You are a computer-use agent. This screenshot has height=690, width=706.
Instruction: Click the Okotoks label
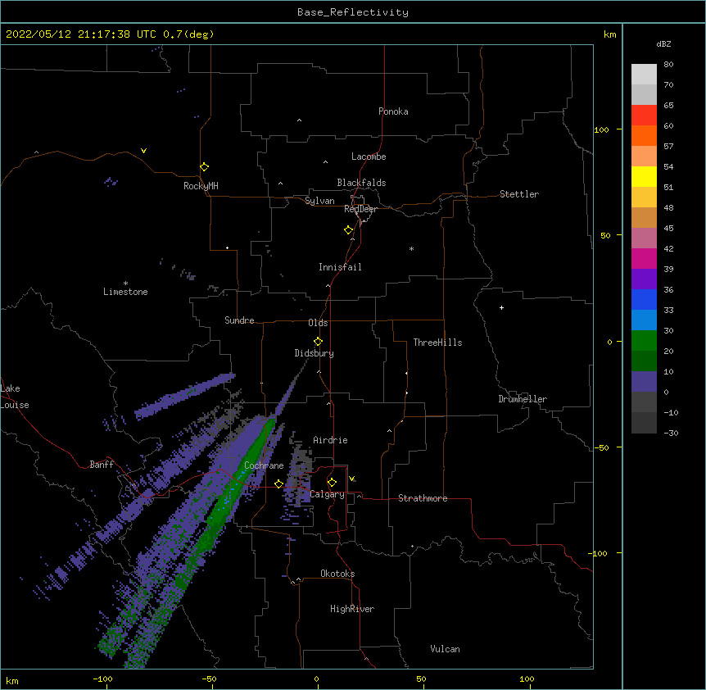coord(337,574)
